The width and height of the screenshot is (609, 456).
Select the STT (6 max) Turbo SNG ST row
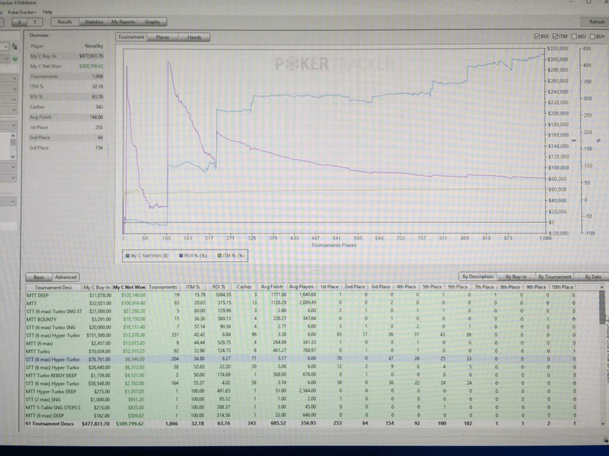pyautogui.click(x=300, y=311)
